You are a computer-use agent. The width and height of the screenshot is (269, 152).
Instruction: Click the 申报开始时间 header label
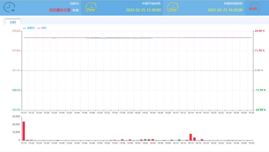coord(151,4)
